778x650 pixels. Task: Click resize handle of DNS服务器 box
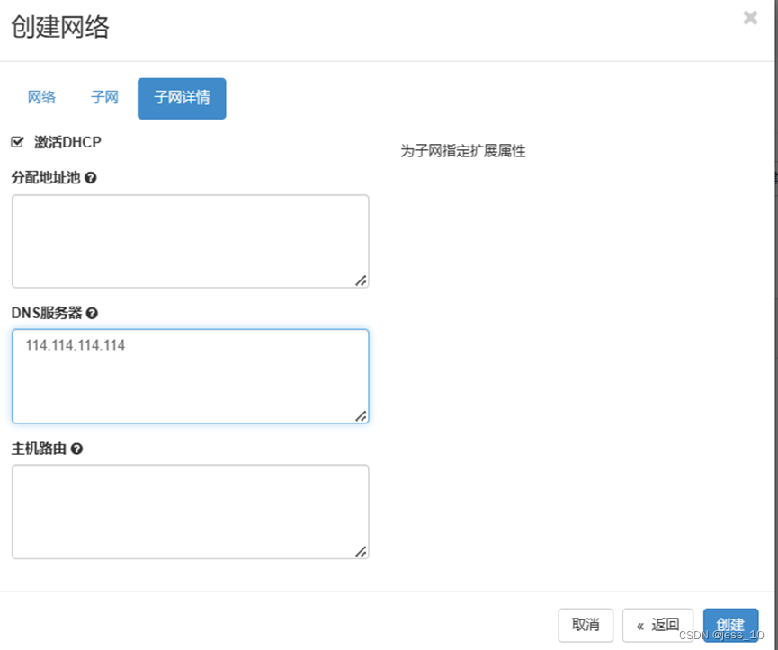(362, 416)
